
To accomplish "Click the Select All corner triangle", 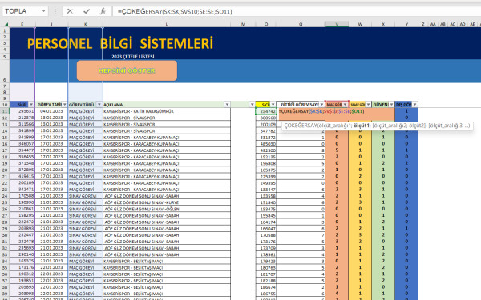I will click(x=6, y=24).
